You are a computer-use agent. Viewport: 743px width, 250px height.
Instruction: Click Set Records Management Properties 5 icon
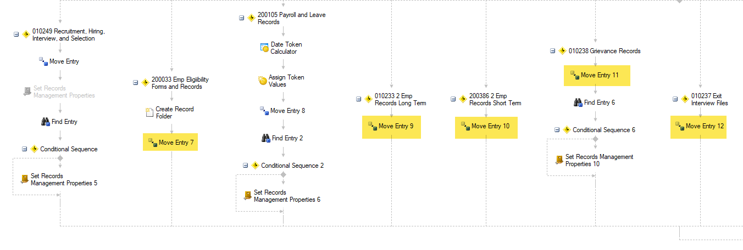pyautogui.click(x=24, y=179)
